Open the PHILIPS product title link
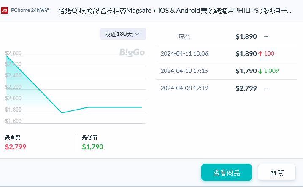303x187 pixels. tap(175, 11)
